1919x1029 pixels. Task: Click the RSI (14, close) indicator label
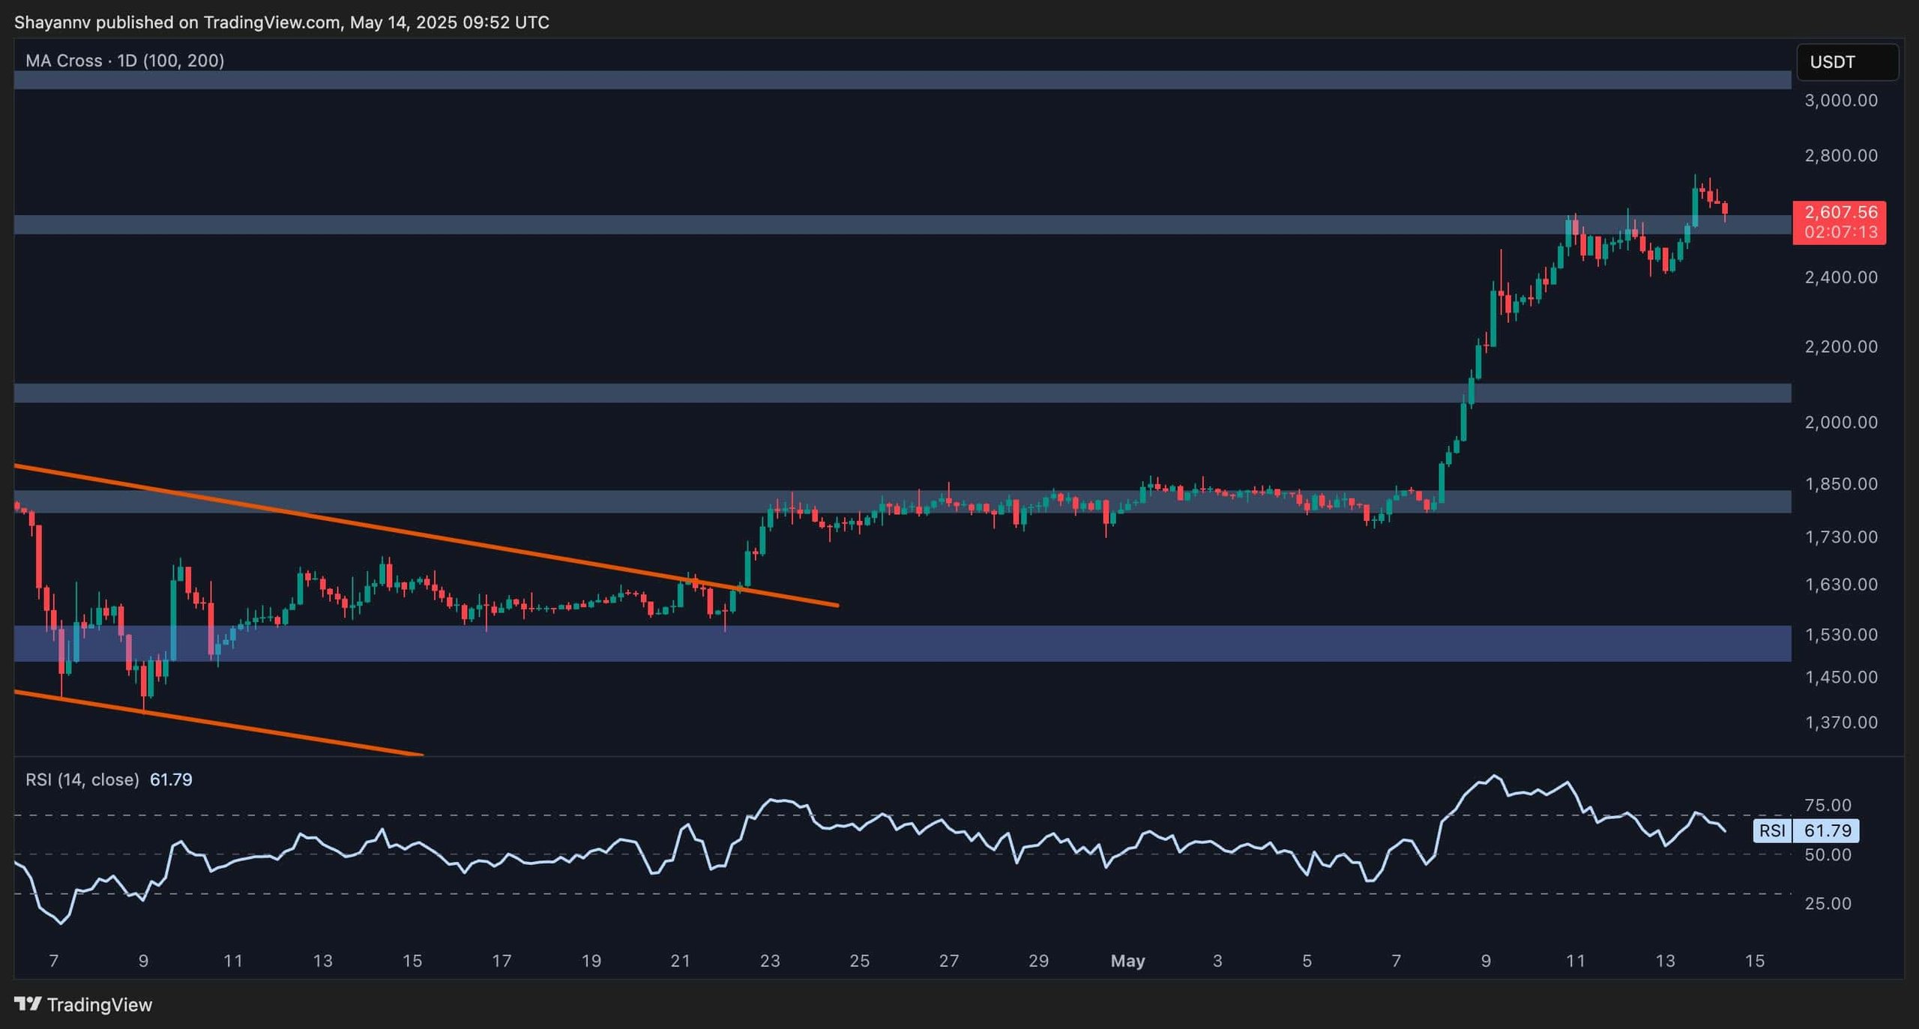pos(82,779)
